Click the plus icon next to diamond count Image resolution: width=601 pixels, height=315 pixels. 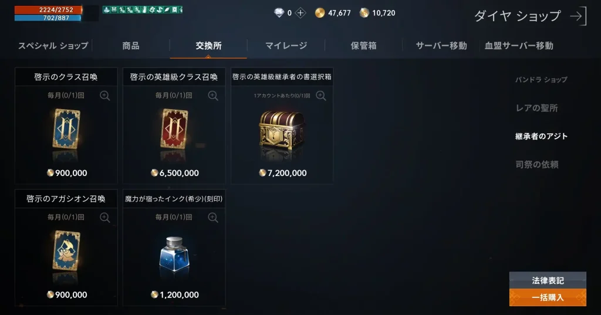coord(300,13)
